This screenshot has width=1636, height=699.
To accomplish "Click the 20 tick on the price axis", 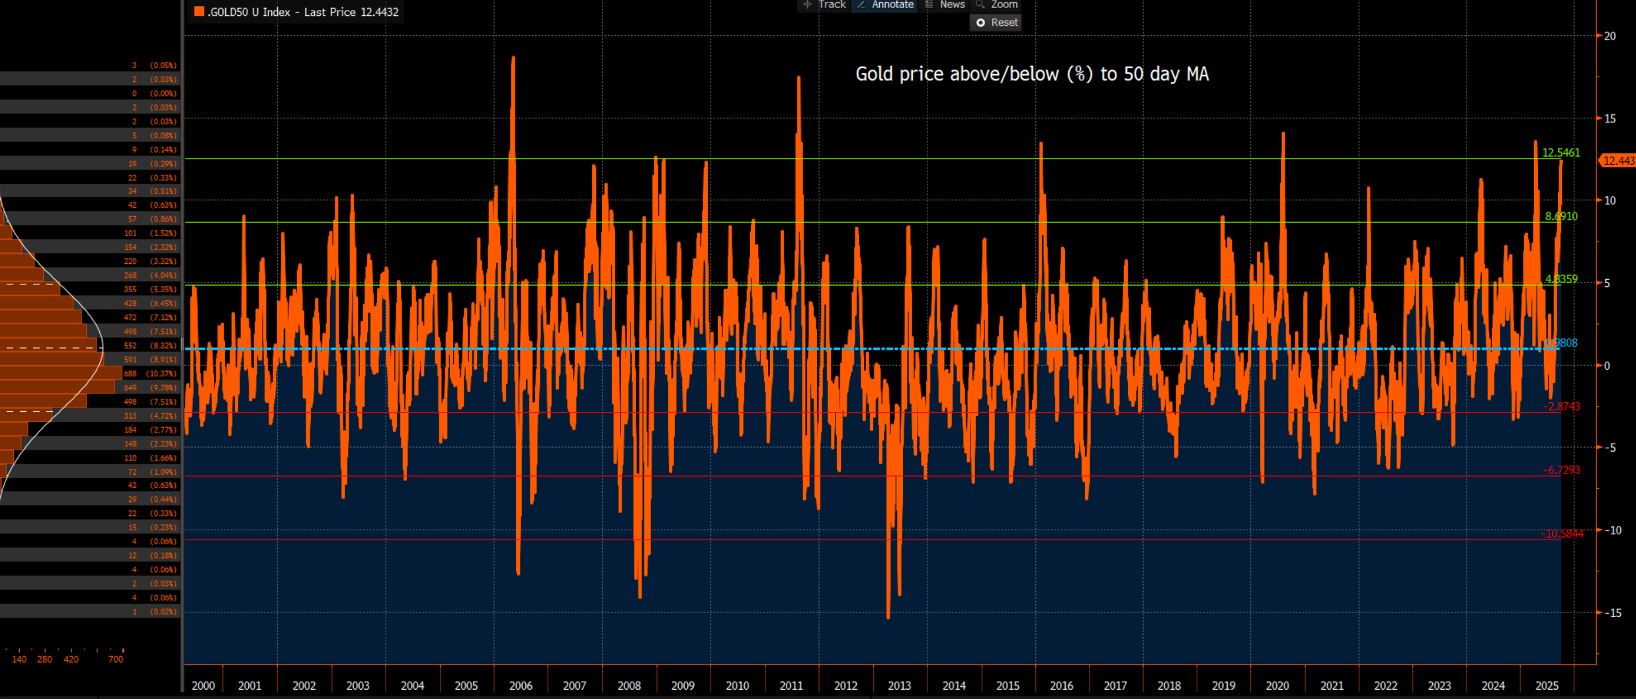I will coord(1610,36).
